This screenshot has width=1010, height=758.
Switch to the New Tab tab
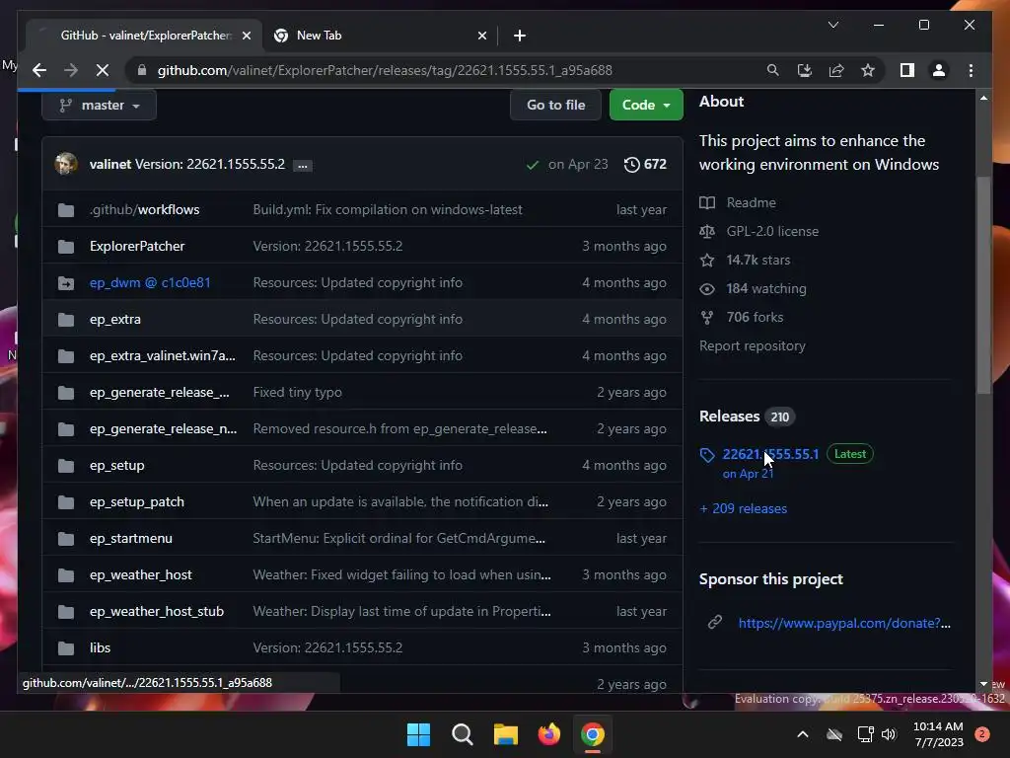pos(380,36)
